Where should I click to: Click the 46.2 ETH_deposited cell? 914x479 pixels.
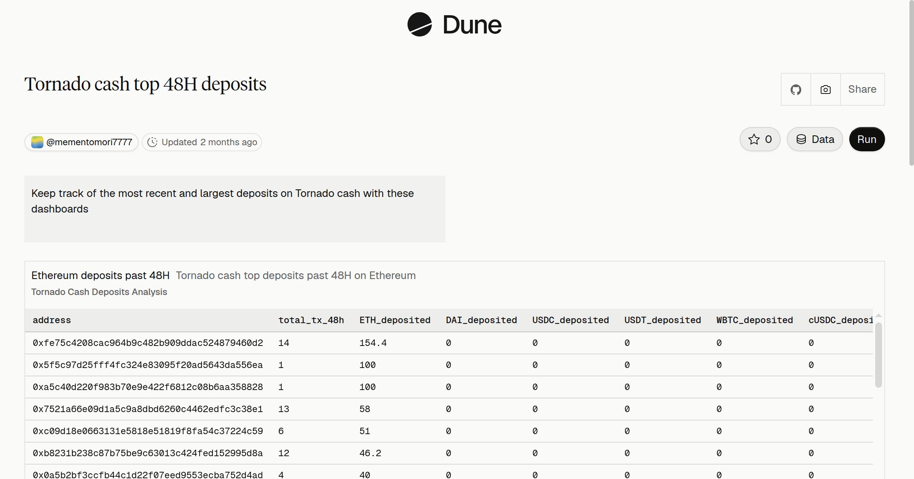(370, 453)
